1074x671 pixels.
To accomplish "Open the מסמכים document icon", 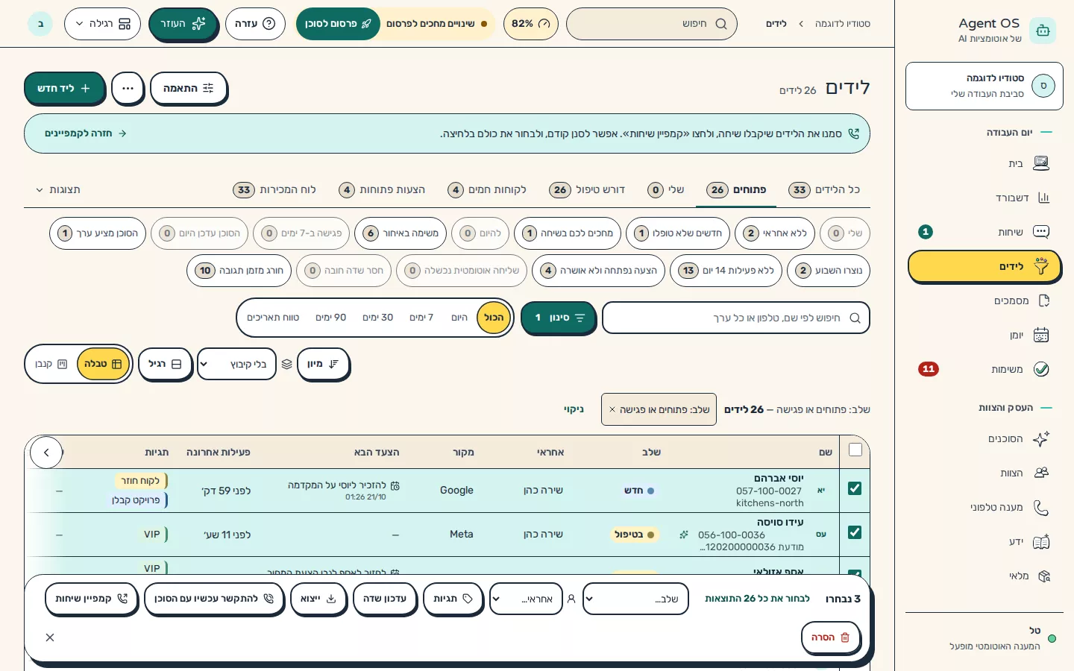I will click(x=1043, y=300).
